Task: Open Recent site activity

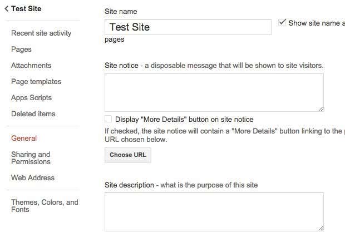Action: [x=41, y=33]
